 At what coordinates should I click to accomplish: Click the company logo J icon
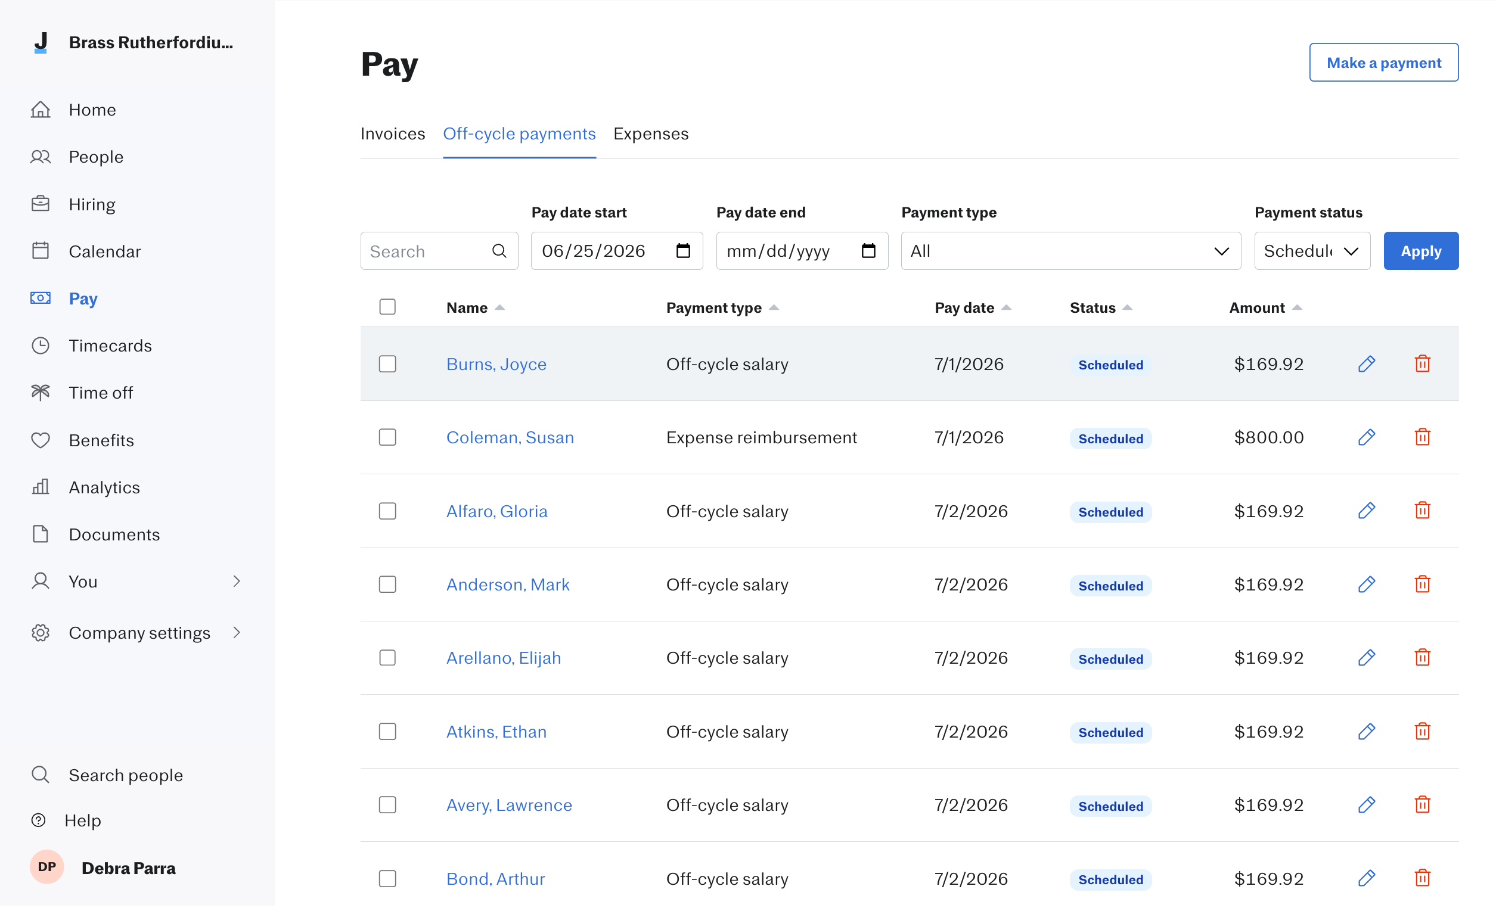(41, 42)
